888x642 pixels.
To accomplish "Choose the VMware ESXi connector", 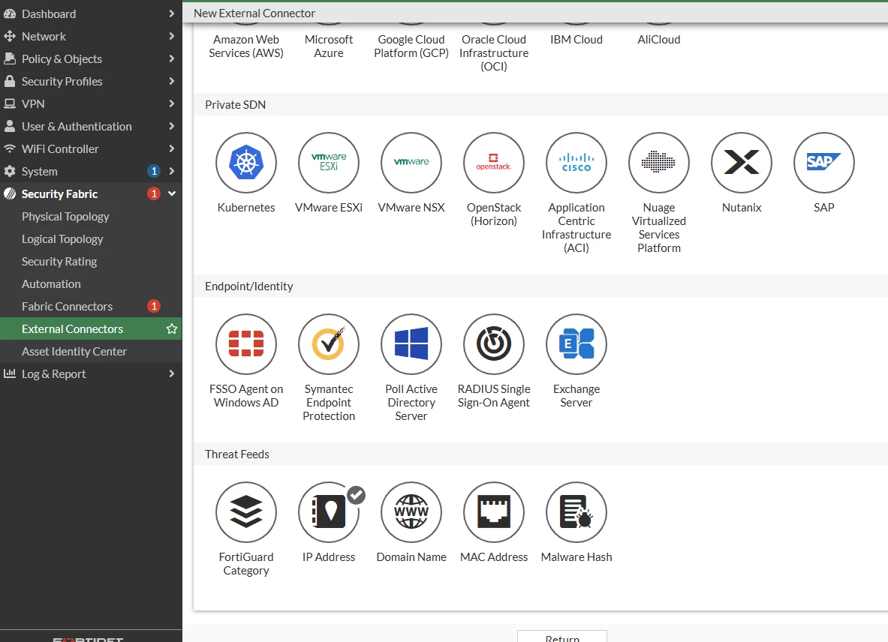I will pos(329,163).
